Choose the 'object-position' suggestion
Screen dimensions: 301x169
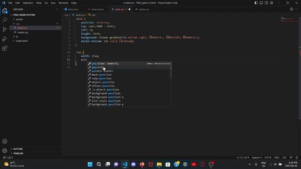[128, 82]
